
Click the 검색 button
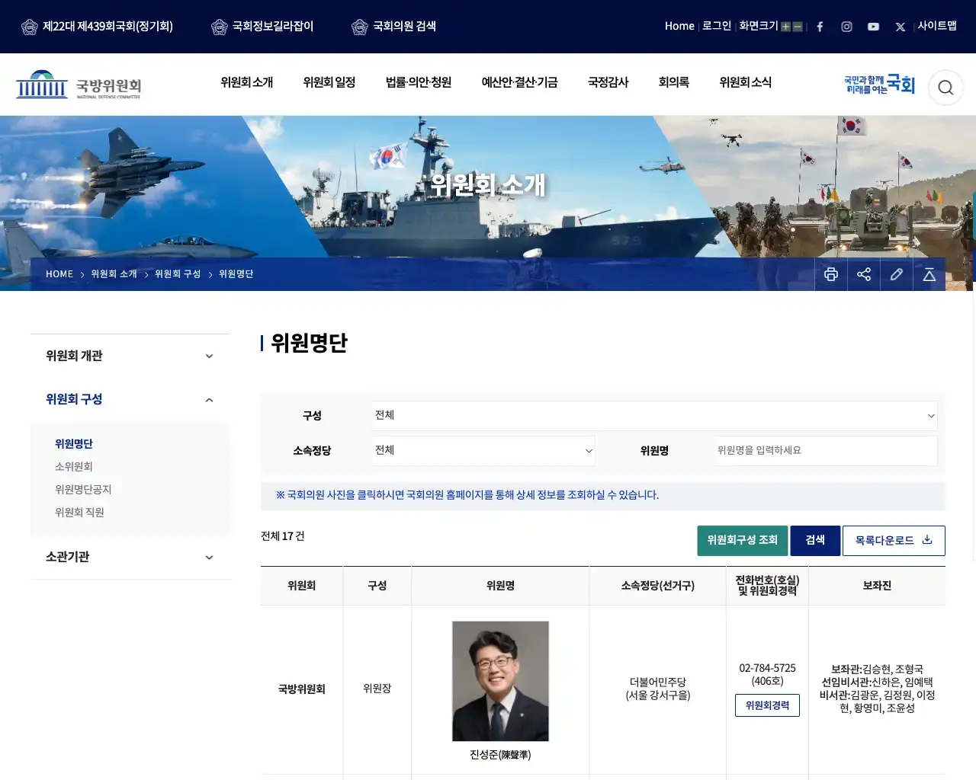(x=815, y=541)
